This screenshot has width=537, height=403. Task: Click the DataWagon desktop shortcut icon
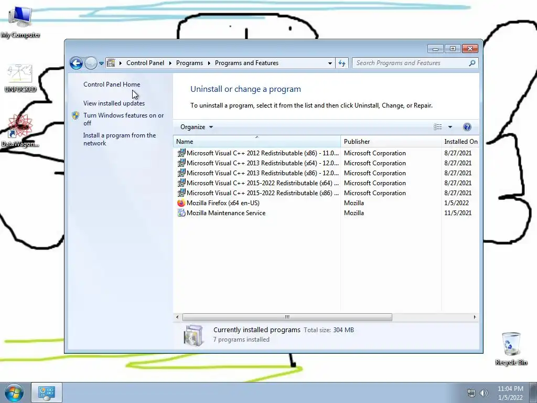coord(20,131)
